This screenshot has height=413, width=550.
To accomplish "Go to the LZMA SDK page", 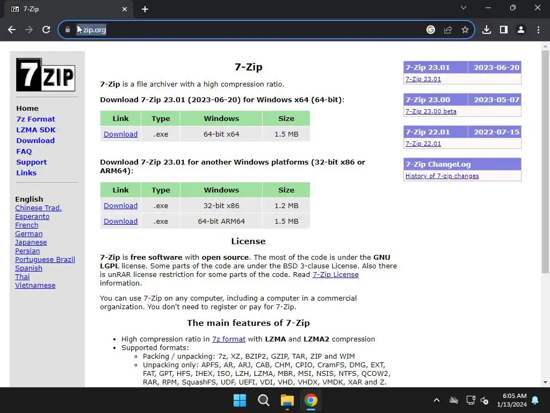I will [x=36, y=130].
